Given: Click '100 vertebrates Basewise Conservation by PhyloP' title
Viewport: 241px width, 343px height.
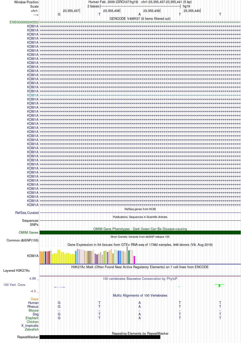Looking at the screenshot, I should [140, 279].
